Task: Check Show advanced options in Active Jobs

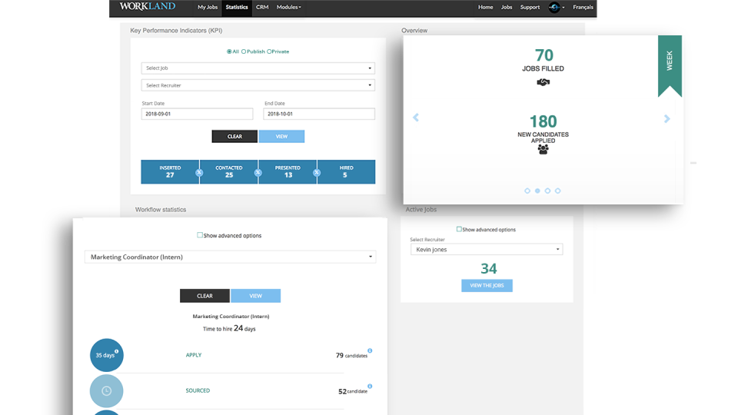Action: (459, 229)
